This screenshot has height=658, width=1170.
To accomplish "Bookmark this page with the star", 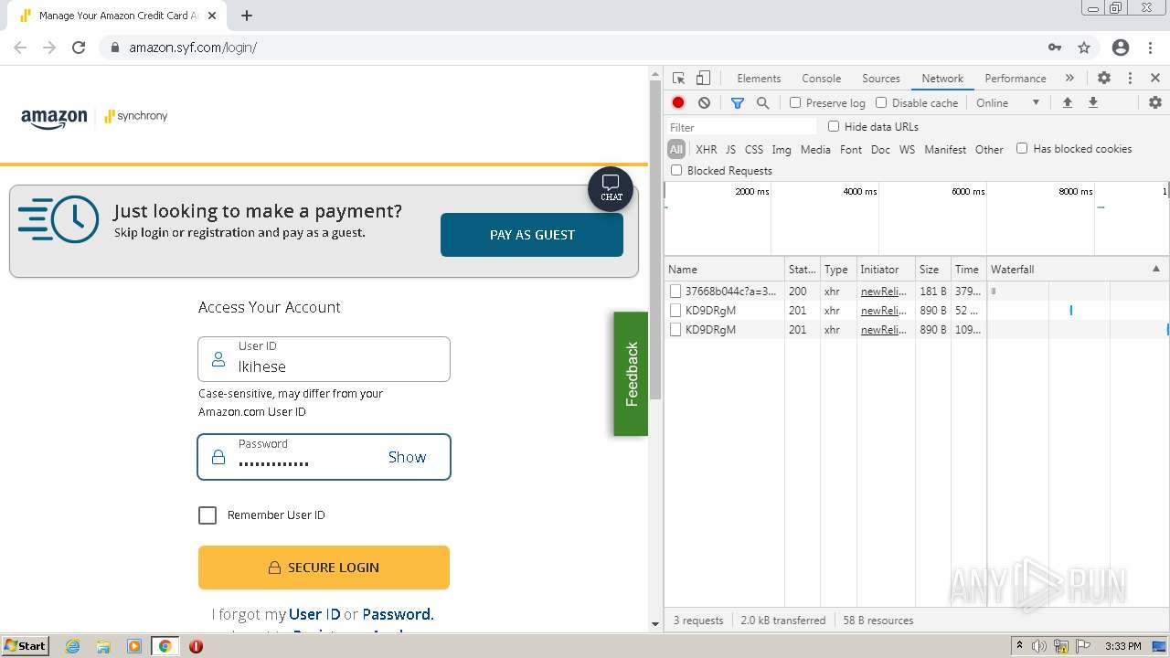I will point(1084,48).
